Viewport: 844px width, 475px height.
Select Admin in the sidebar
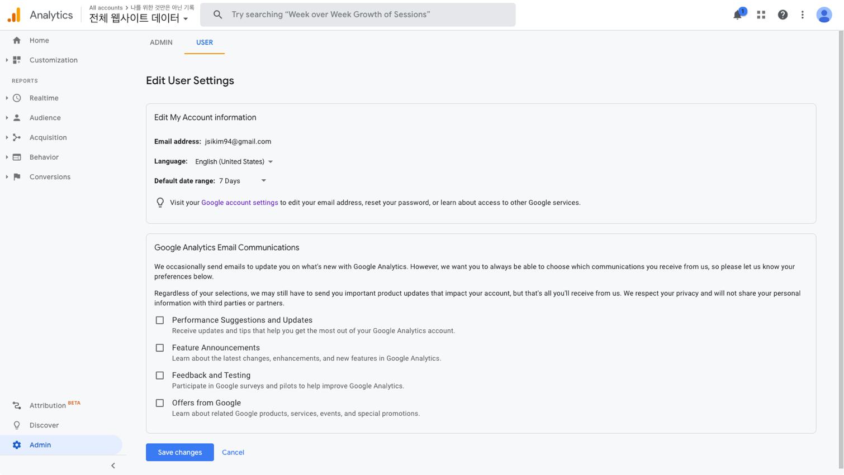[61, 445]
